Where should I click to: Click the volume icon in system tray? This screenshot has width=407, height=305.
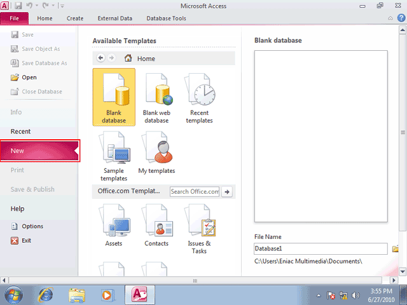pyautogui.click(x=355, y=295)
